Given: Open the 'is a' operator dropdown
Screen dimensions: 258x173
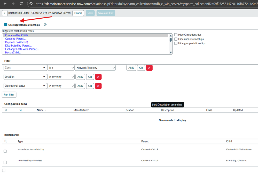Looking at the screenshot, I should coord(61,68).
